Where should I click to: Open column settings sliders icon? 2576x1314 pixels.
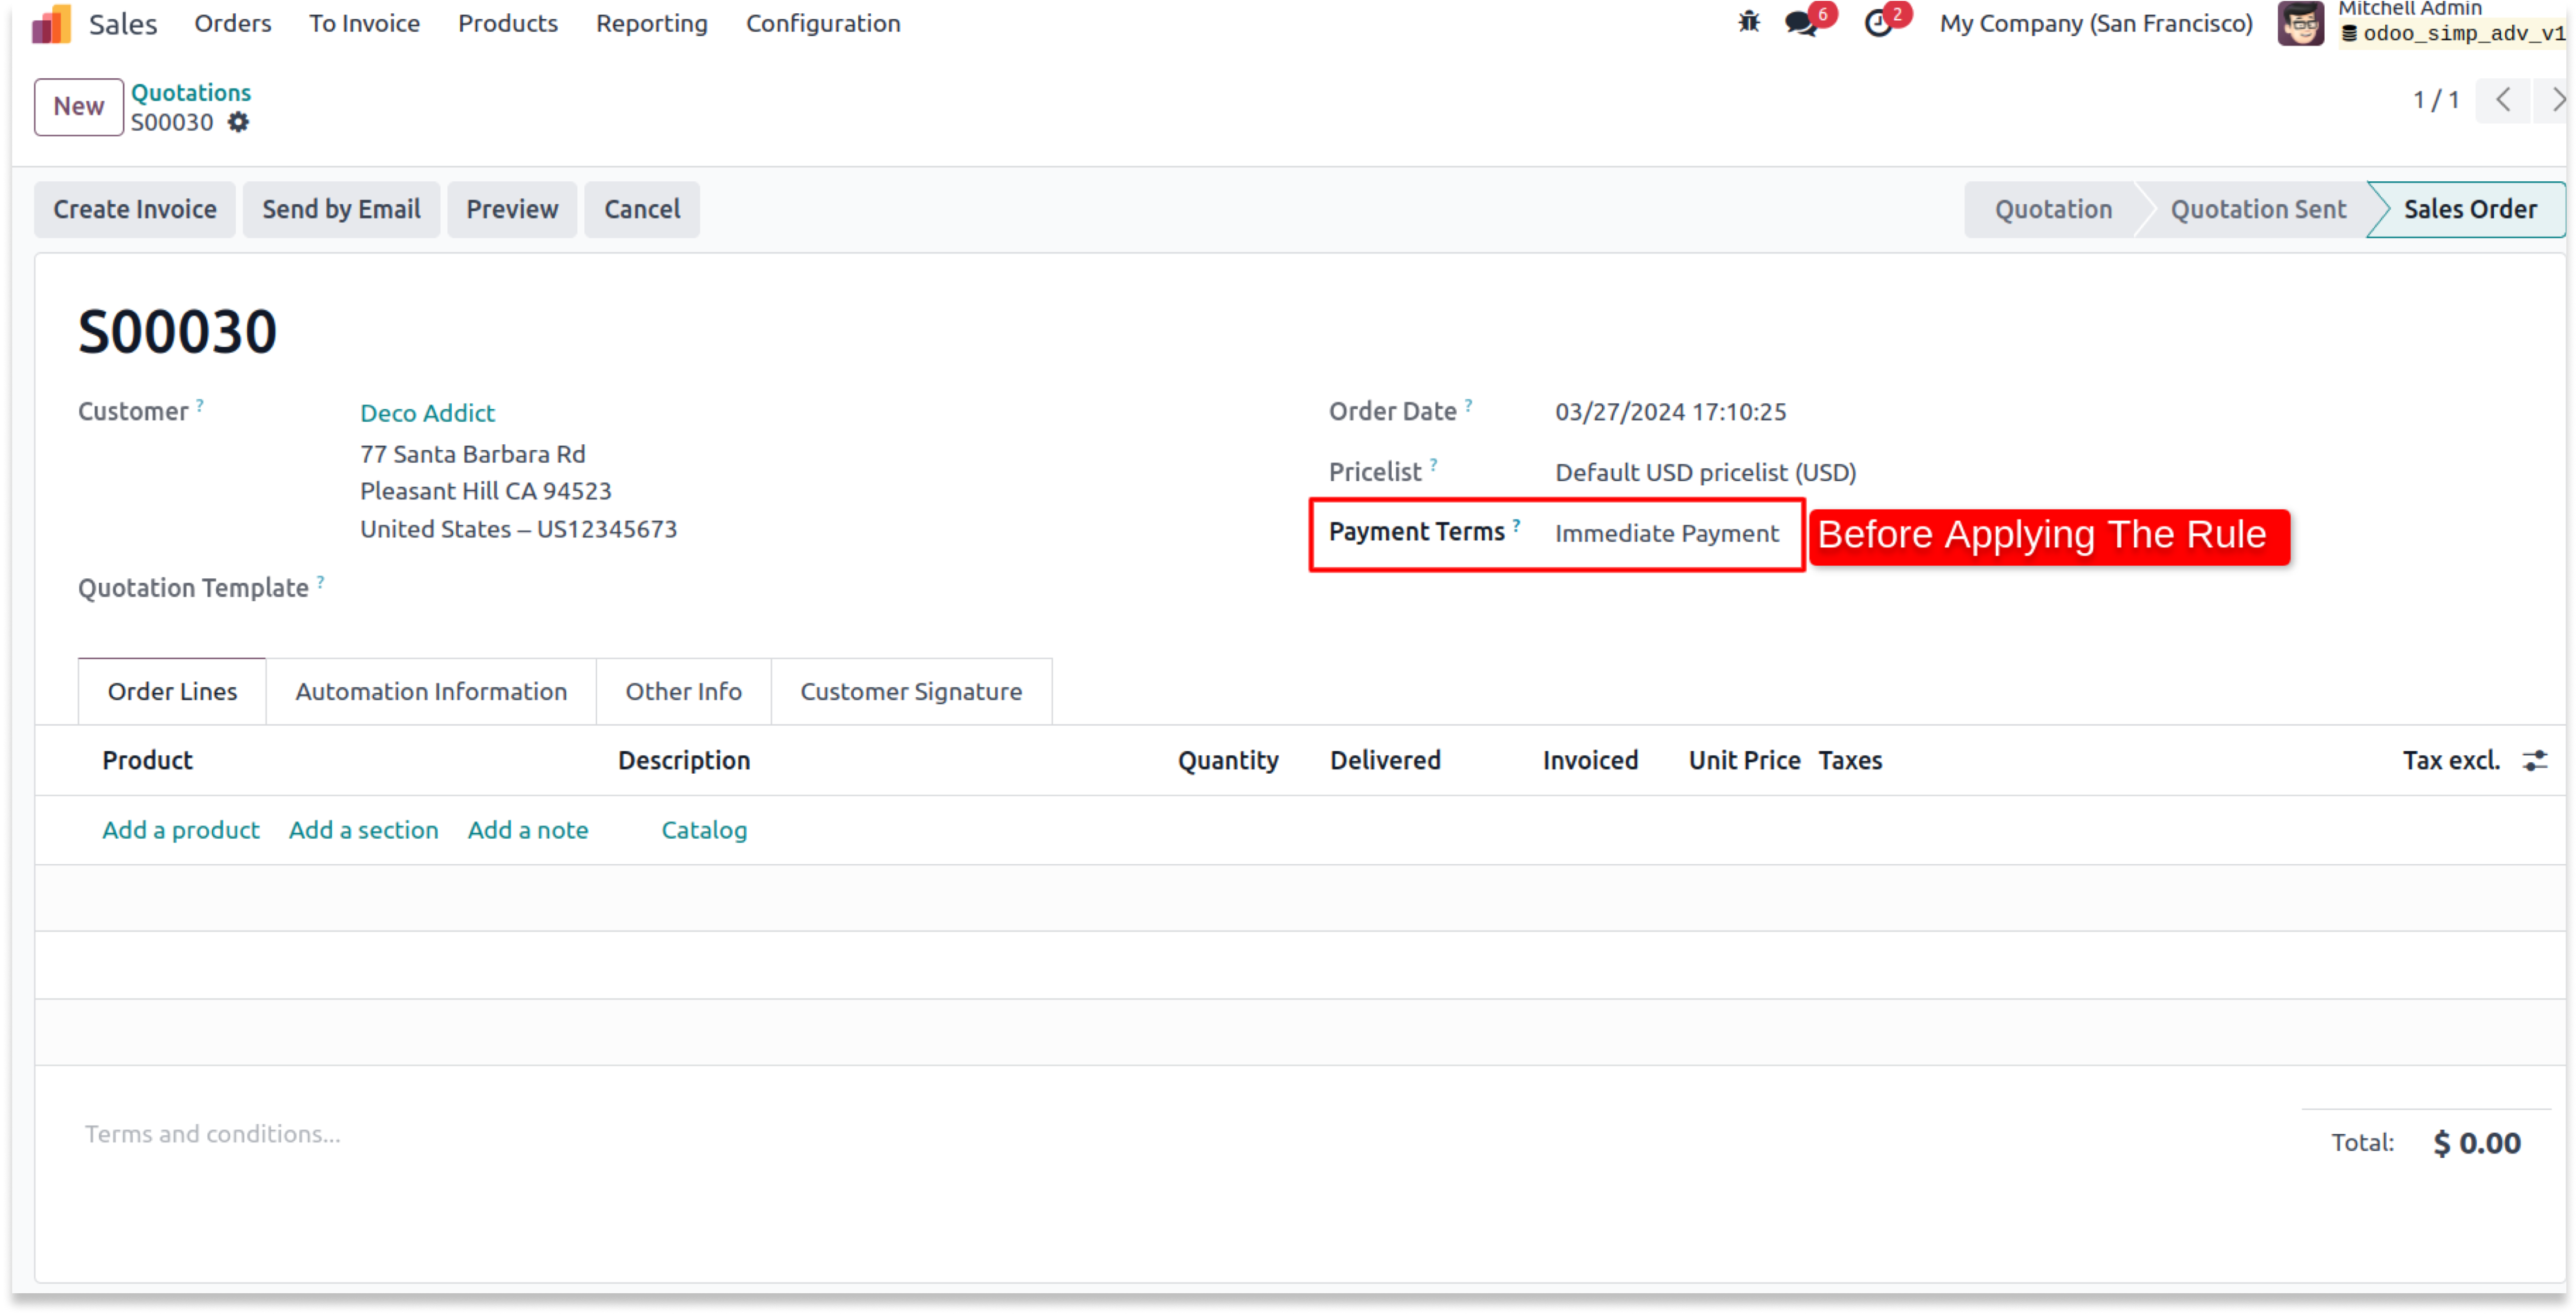click(2534, 760)
